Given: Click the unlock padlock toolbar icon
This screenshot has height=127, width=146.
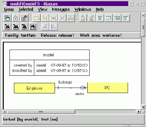Looking at the screenshot, I should pos(24,18).
